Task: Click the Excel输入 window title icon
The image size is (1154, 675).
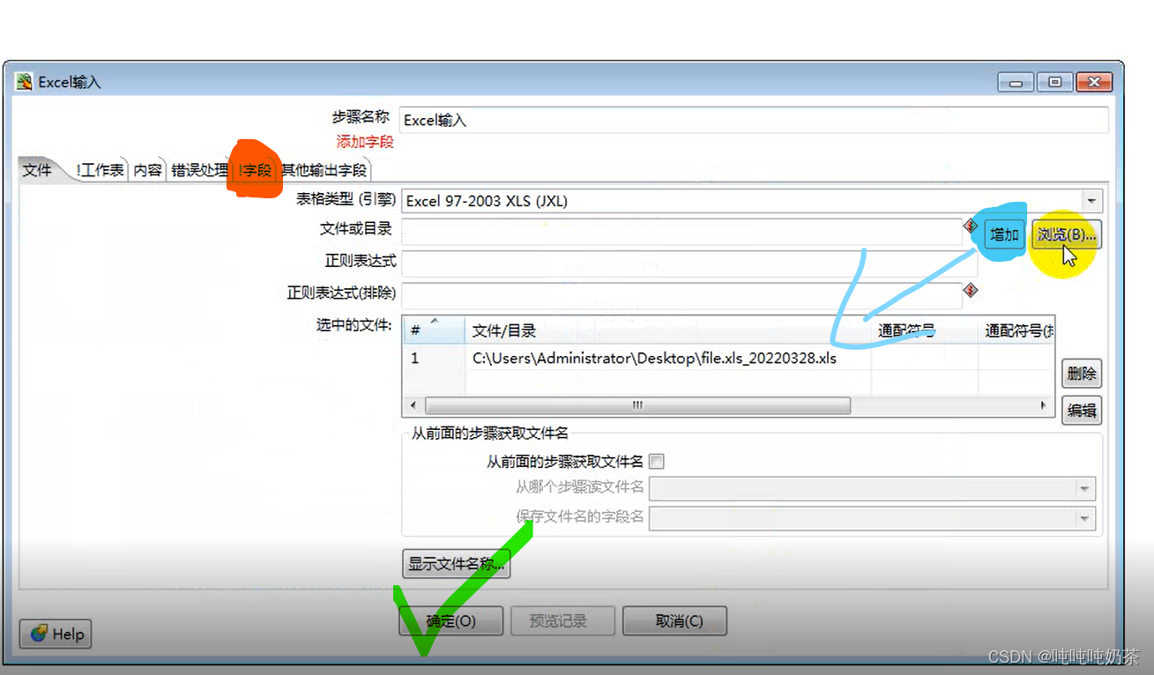Action: coord(25,82)
